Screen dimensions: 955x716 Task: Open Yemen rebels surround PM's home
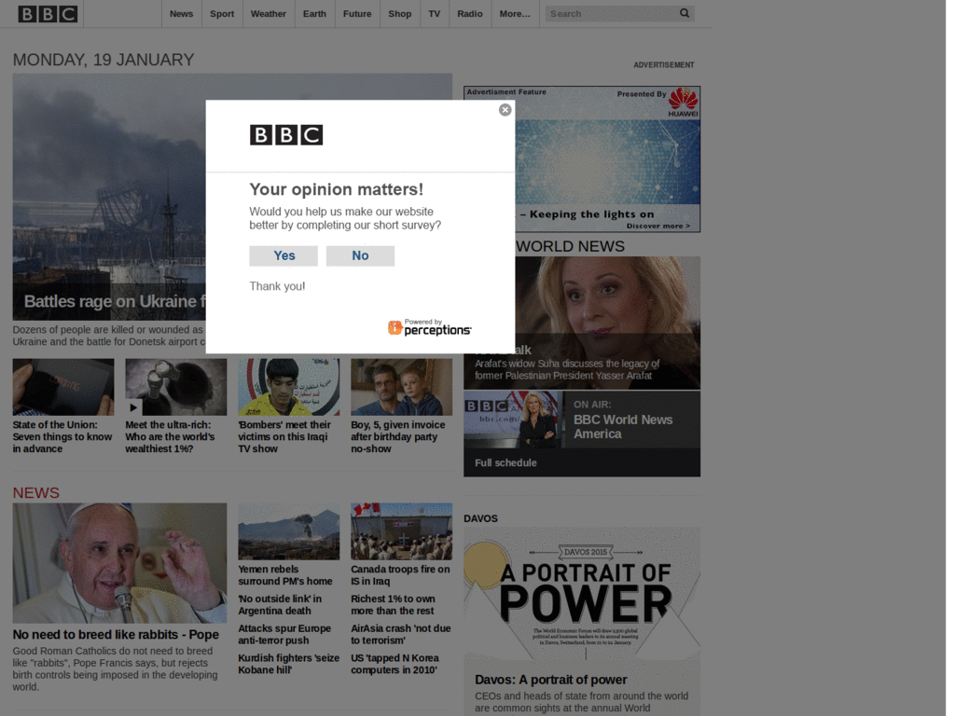[285, 574]
